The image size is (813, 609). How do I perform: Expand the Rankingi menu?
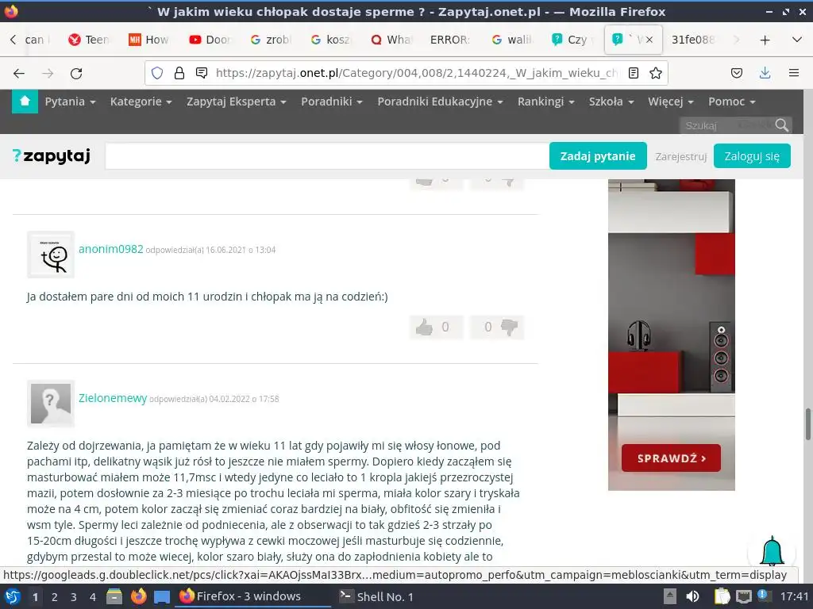pos(546,101)
